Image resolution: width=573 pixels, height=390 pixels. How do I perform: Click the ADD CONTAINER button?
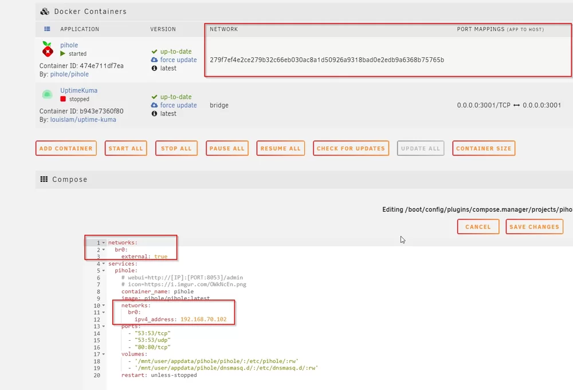click(66, 148)
